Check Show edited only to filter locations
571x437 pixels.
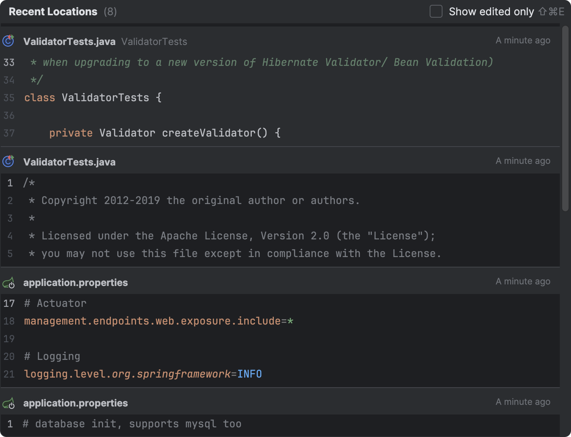click(x=436, y=11)
